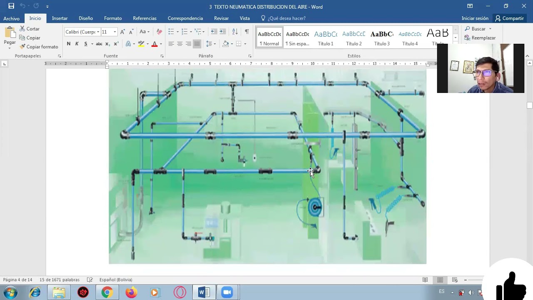This screenshot has width=533, height=300.
Task: Open the font name dropdown
Action: pos(98,32)
